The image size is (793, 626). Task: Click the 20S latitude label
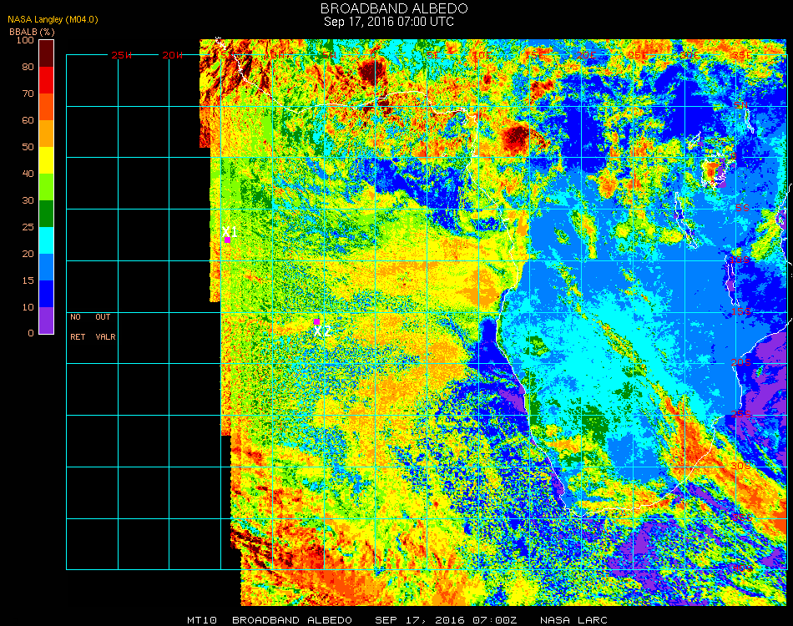point(741,362)
